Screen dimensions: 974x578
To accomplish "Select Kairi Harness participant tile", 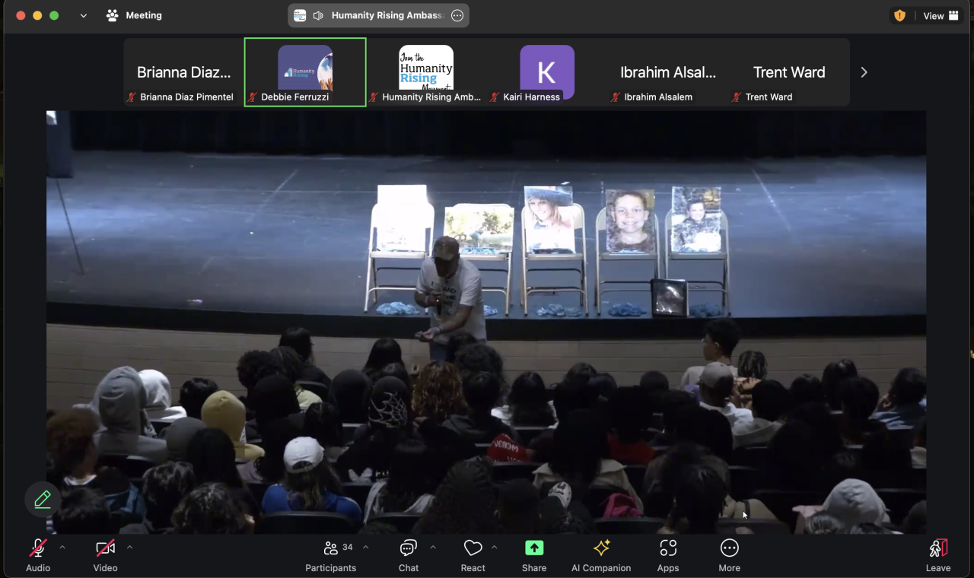I will [x=547, y=72].
